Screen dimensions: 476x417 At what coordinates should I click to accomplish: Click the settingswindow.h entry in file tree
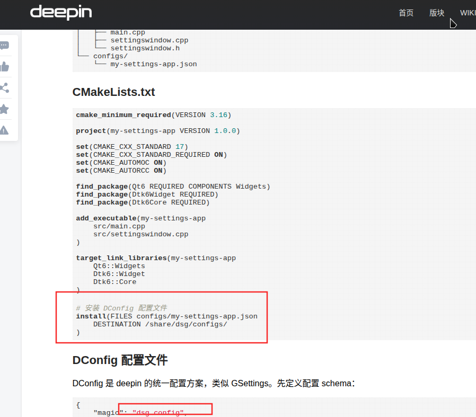tap(145, 48)
